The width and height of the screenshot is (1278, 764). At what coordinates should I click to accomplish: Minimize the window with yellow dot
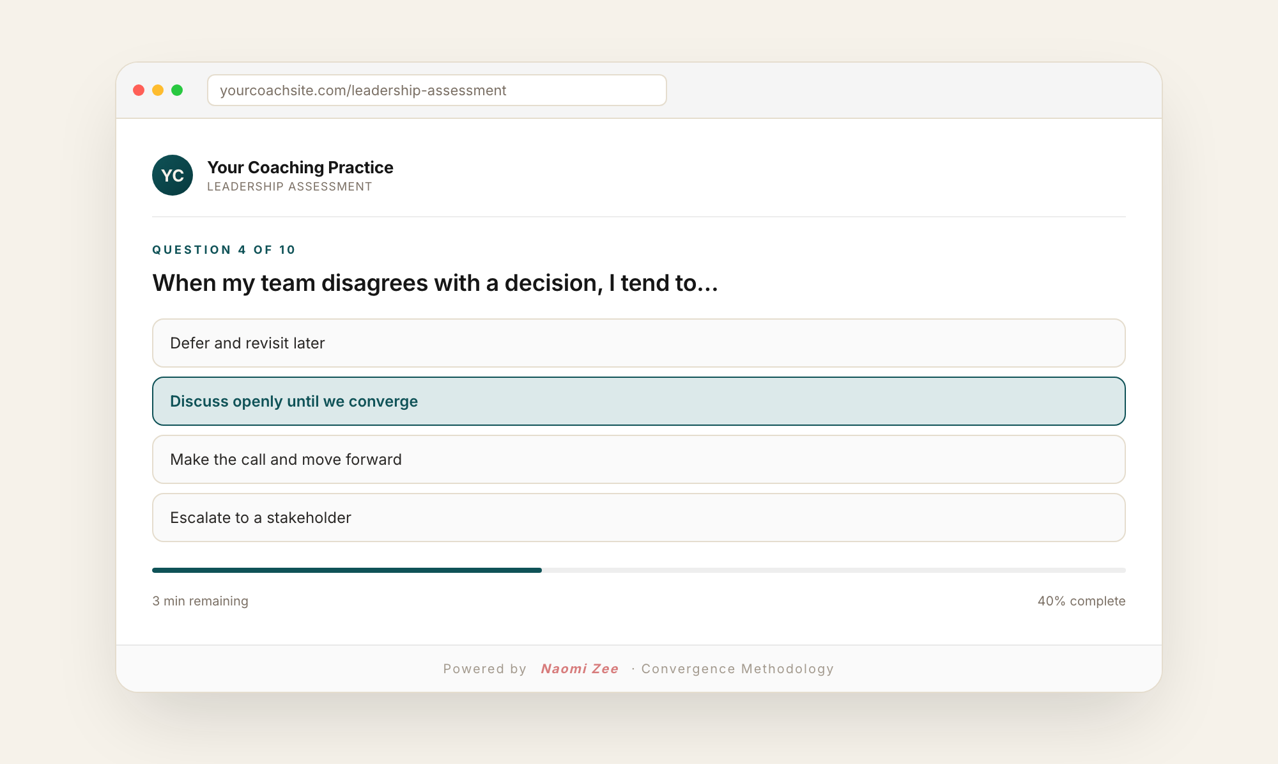158,90
